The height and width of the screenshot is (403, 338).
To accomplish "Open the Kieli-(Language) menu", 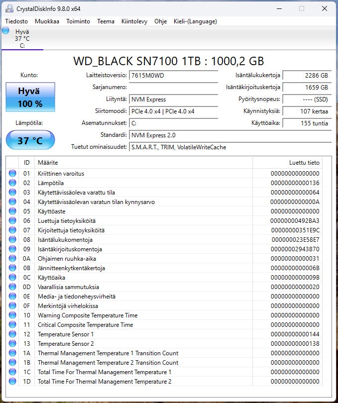I will [195, 21].
